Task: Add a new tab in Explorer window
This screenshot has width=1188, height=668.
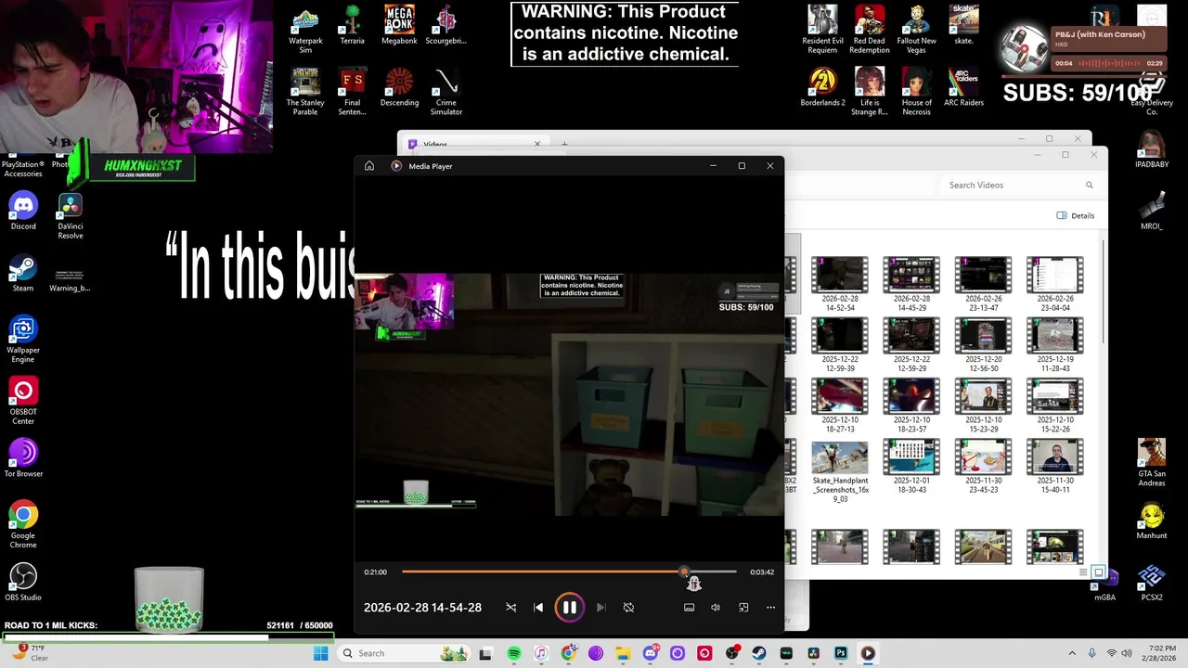Action: click(x=564, y=144)
